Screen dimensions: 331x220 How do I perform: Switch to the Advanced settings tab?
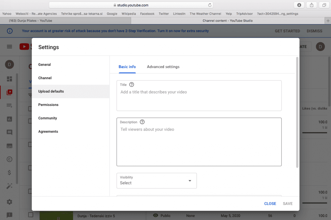(x=163, y=67)
